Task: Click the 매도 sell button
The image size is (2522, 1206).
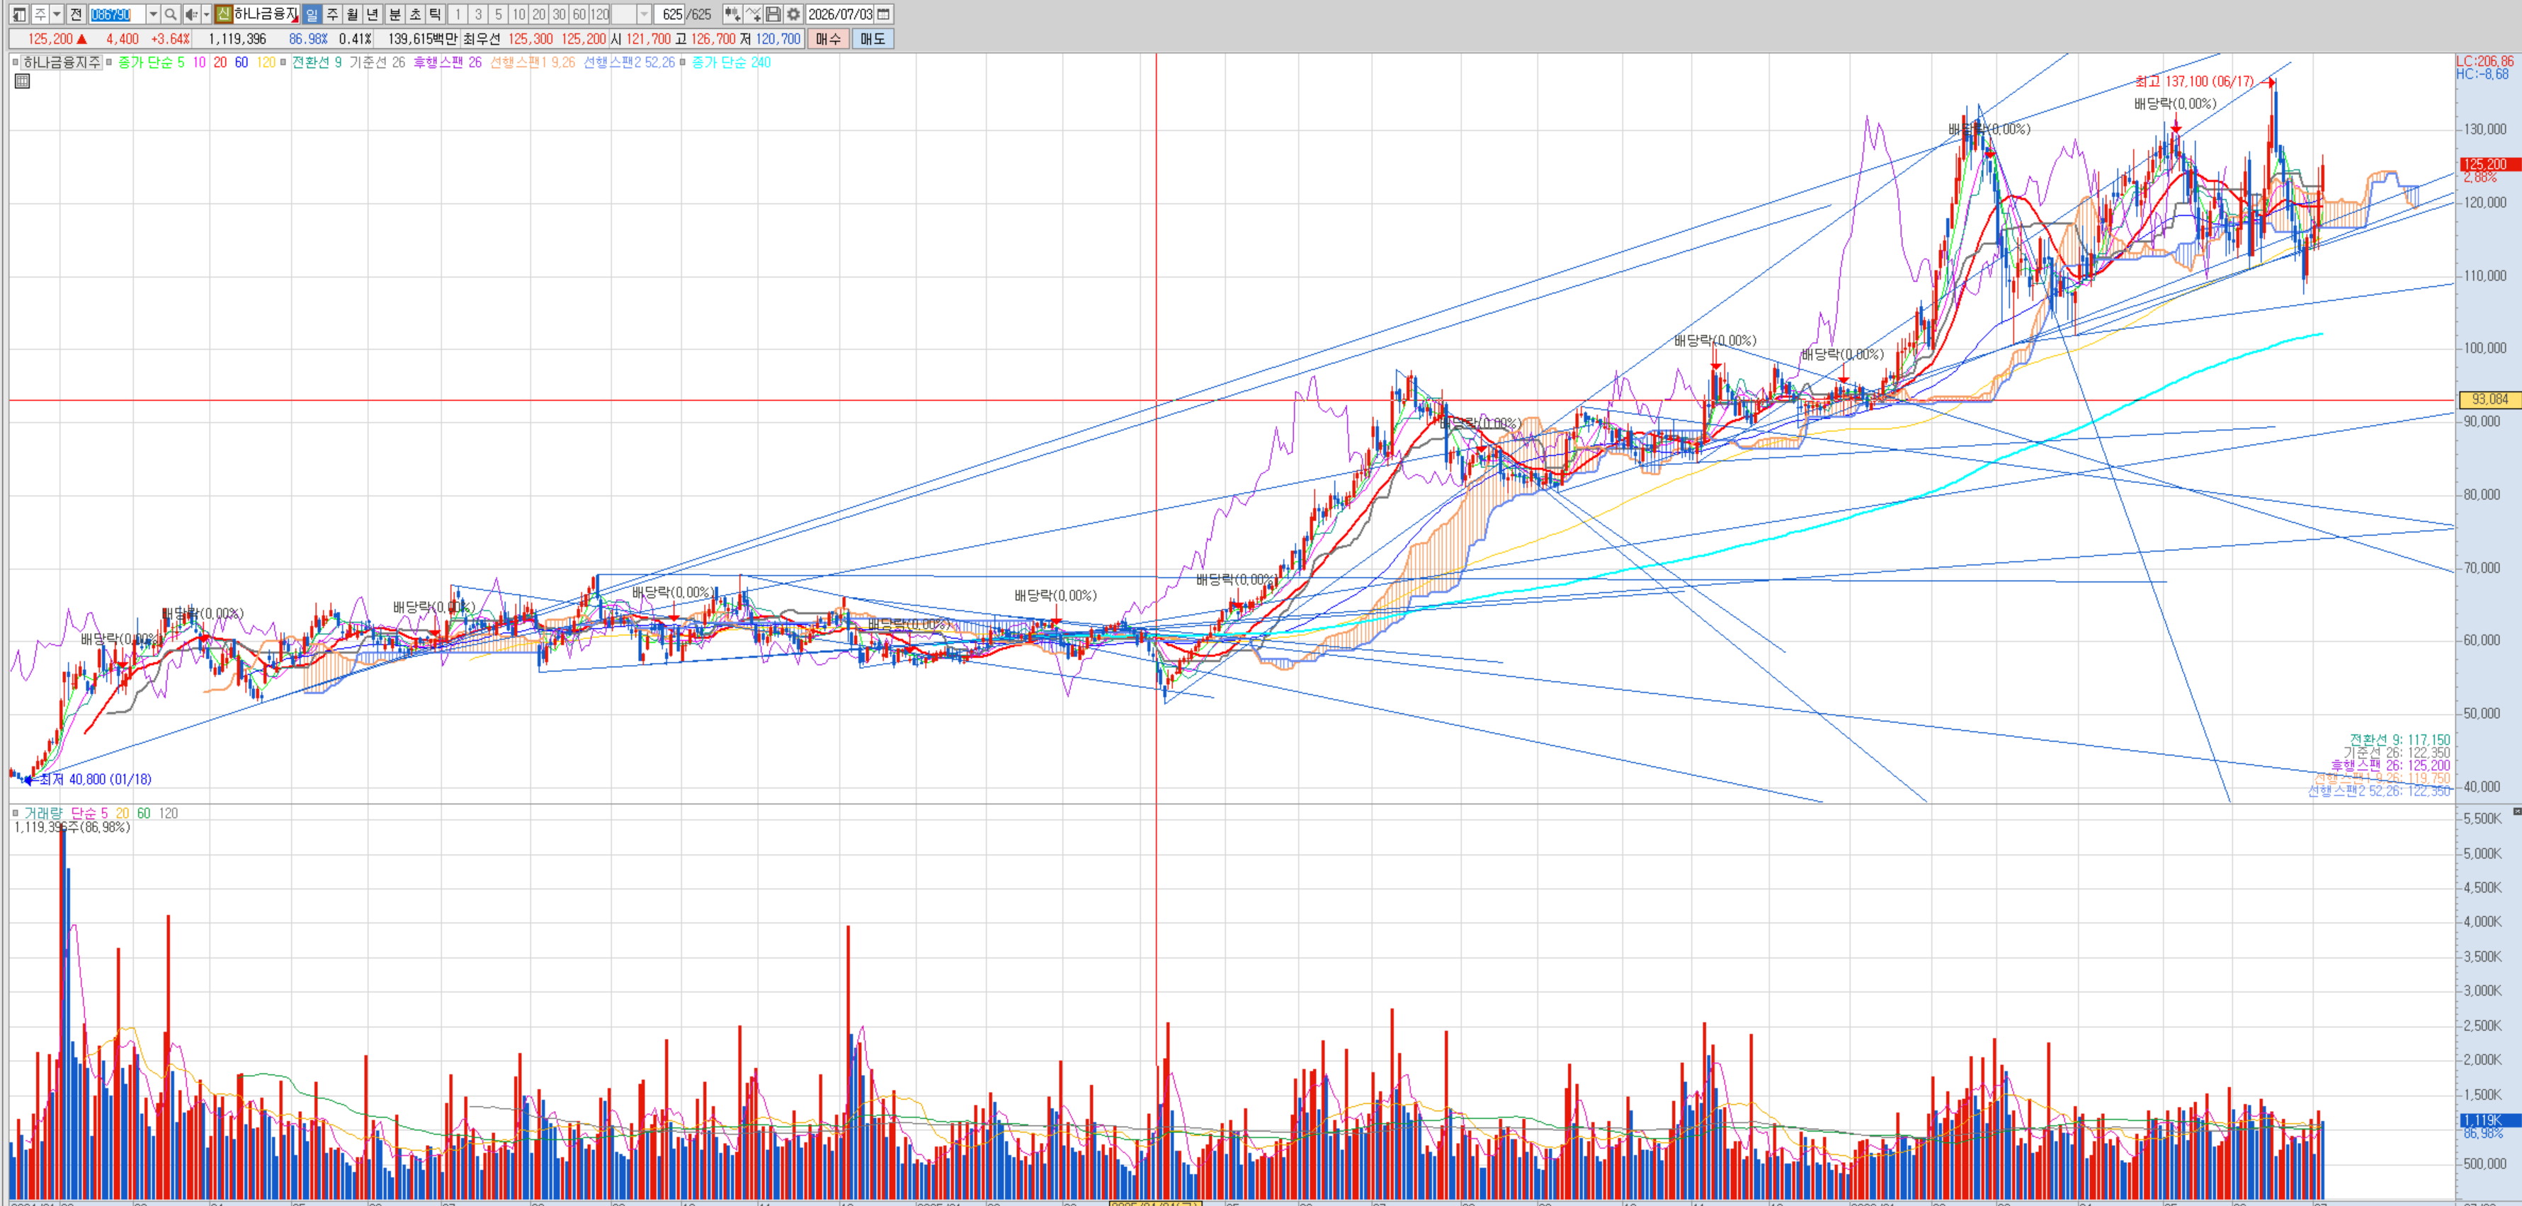Action: point(873,39)
